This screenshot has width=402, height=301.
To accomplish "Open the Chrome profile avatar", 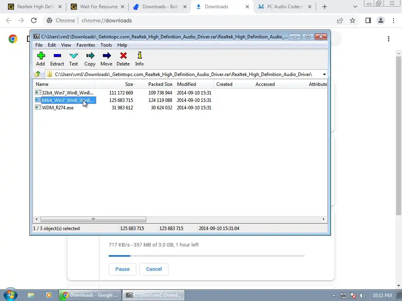I will 381,20.
